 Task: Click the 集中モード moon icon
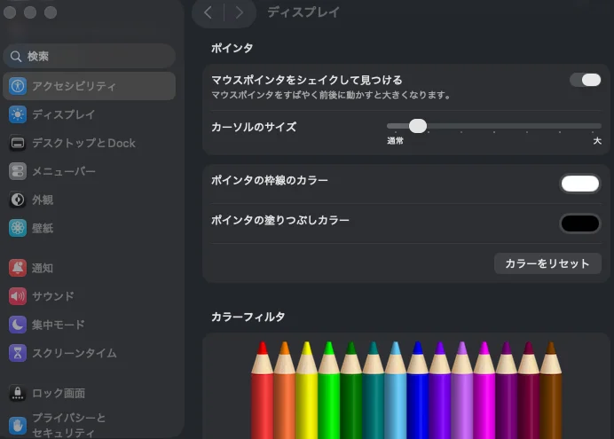tap(18, 325)
